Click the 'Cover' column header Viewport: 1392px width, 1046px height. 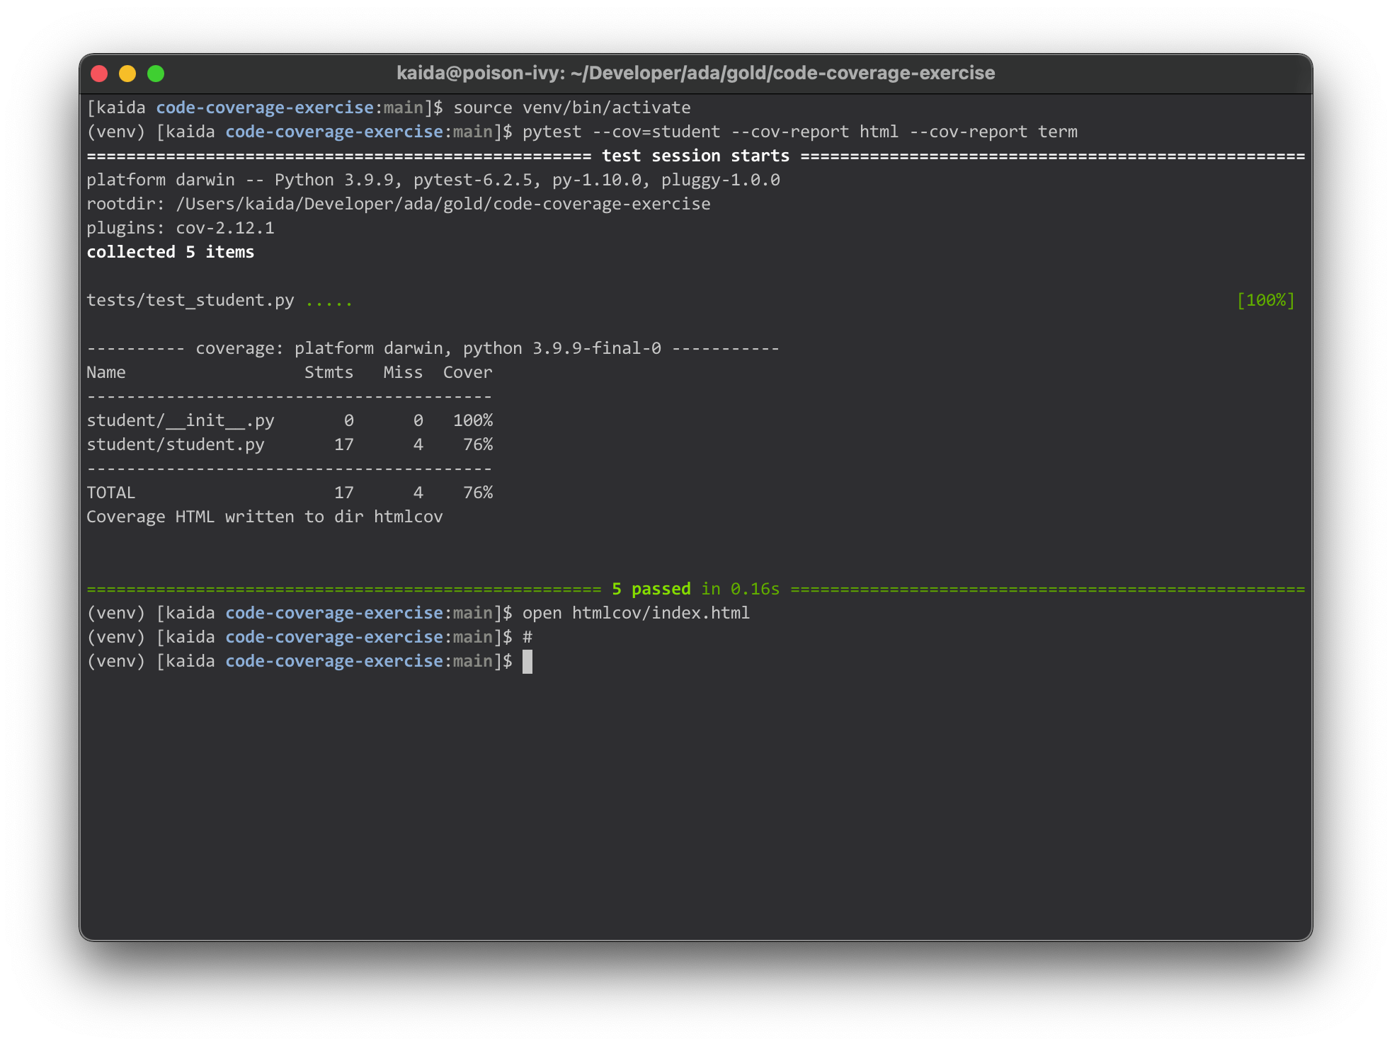467,373
